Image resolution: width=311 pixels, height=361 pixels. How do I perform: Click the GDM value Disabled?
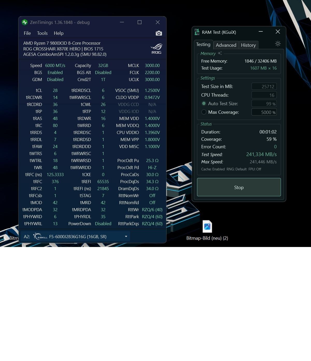coord(55,79)
